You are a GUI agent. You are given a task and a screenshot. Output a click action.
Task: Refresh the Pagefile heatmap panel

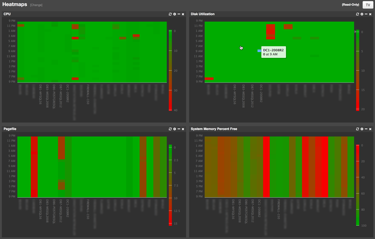170,129
